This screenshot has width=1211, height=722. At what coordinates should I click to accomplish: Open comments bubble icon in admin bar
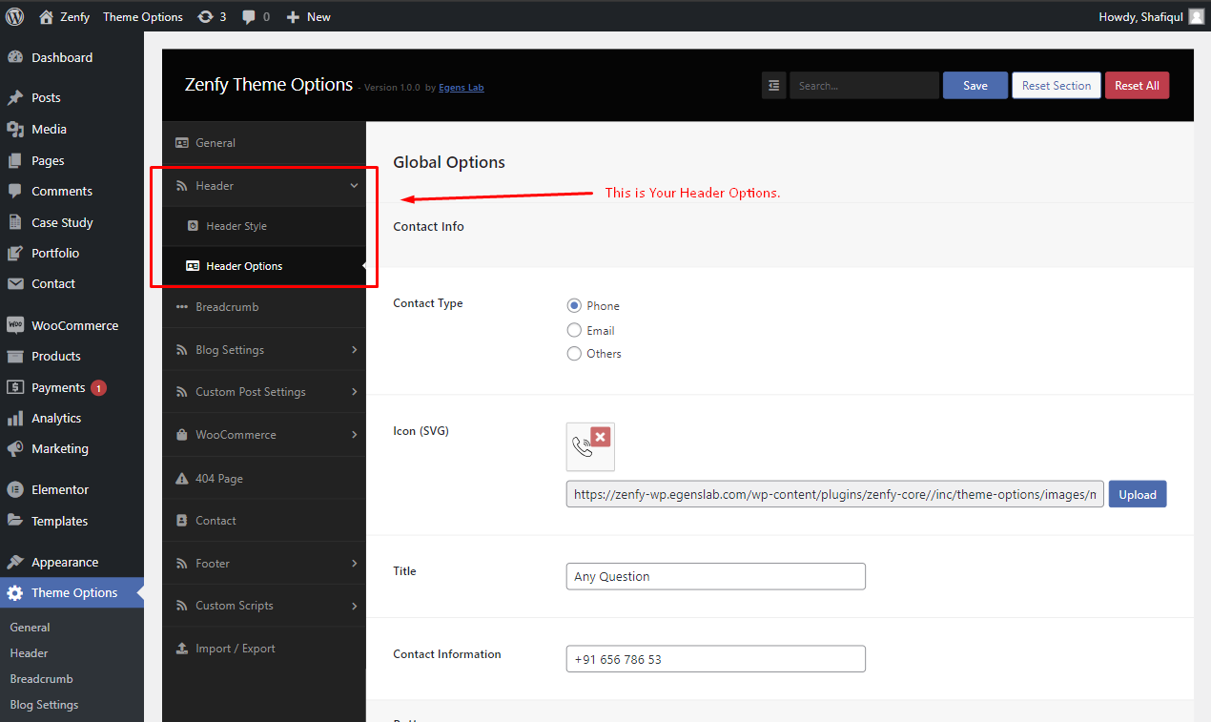point(249,17)
